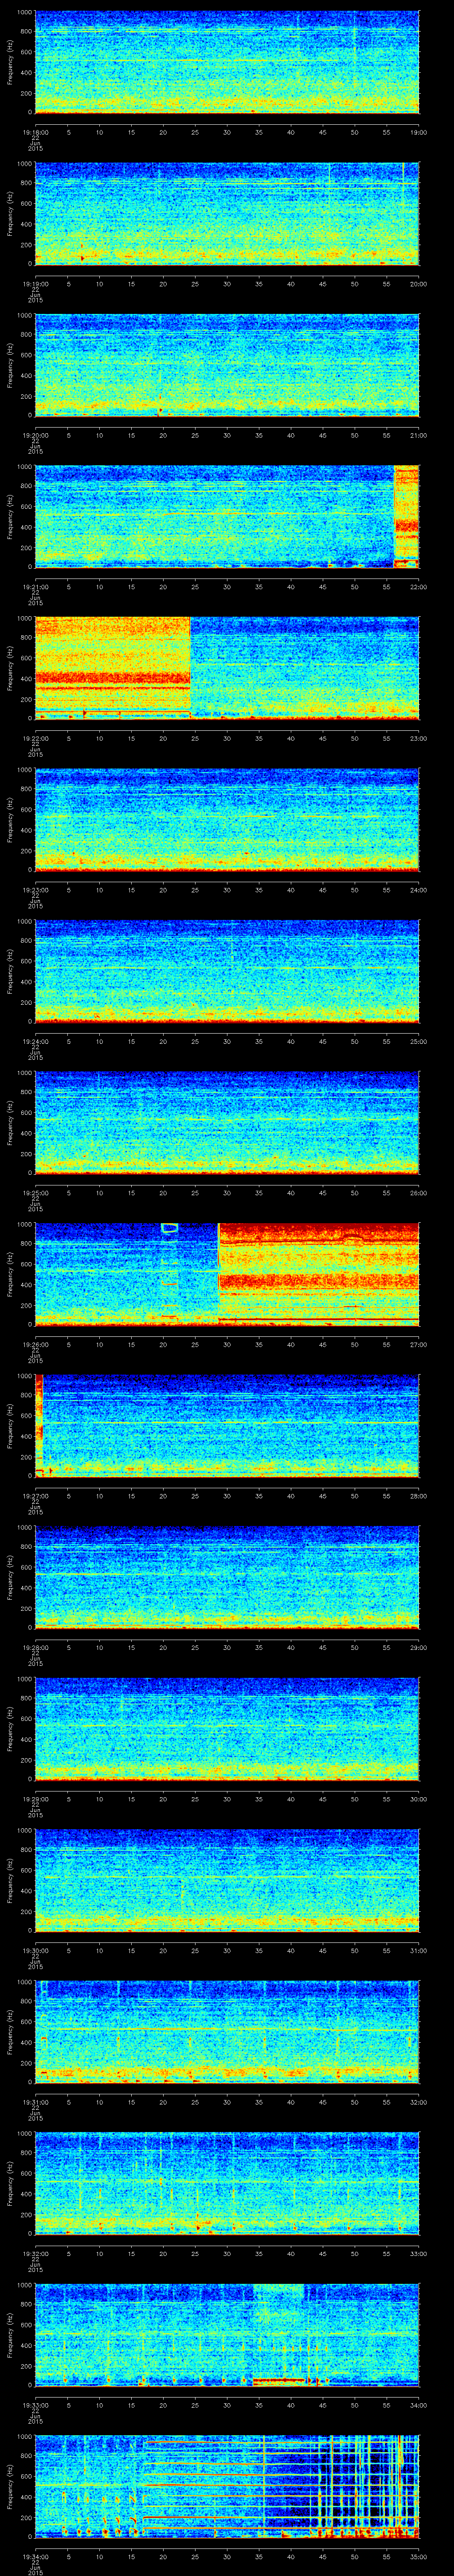Click the short 22:00 axis end label
The height and width of the screenshot is (2576, 454).
coord(418,587)
